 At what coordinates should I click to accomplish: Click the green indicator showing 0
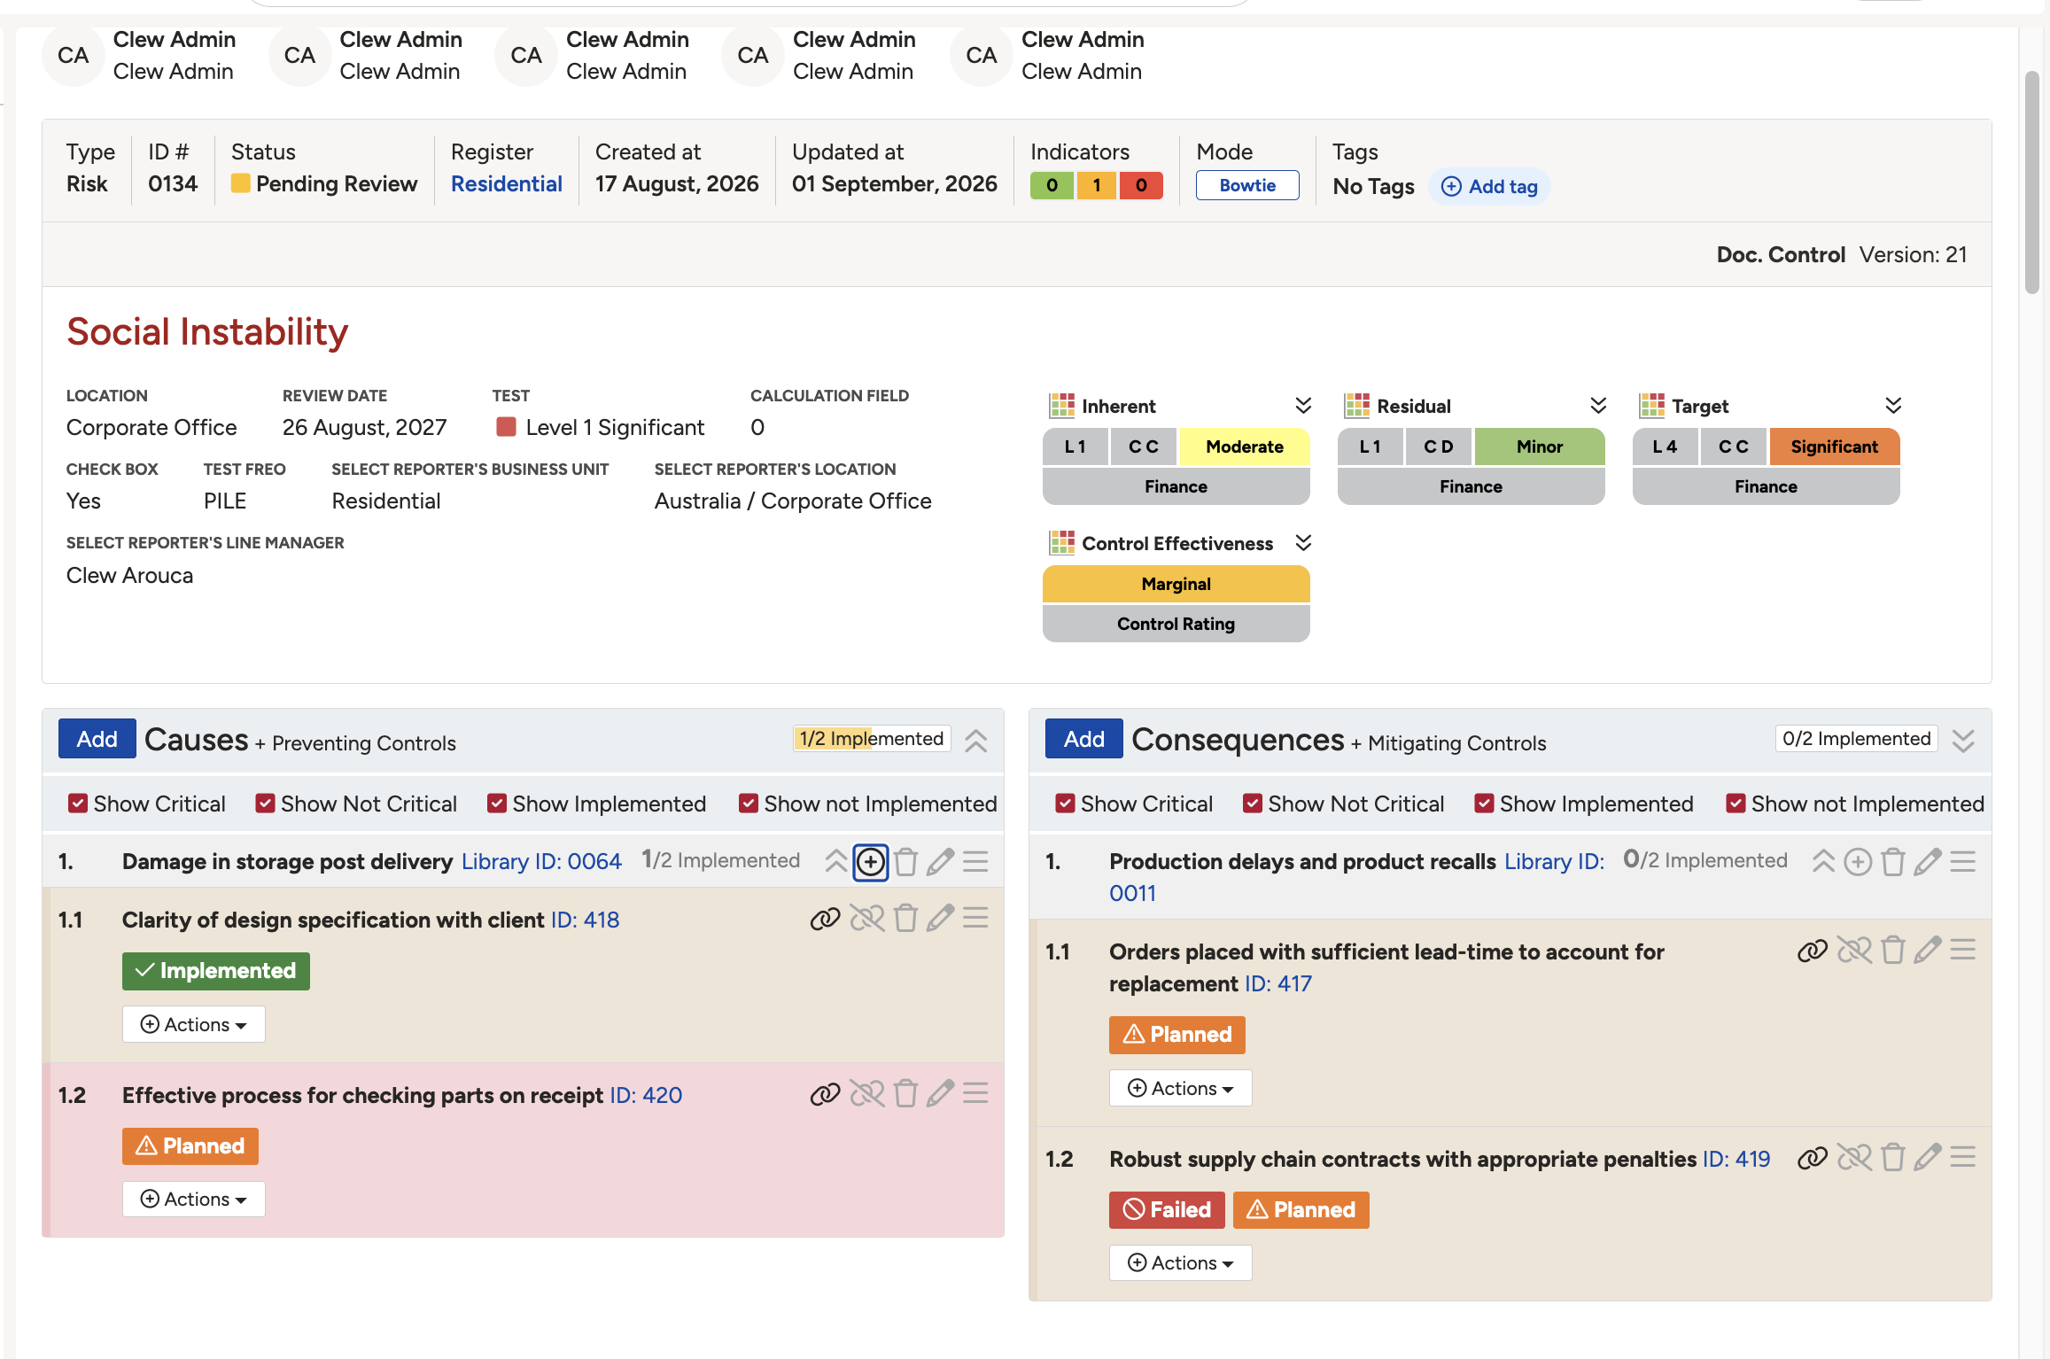[x=1052, y=185]
